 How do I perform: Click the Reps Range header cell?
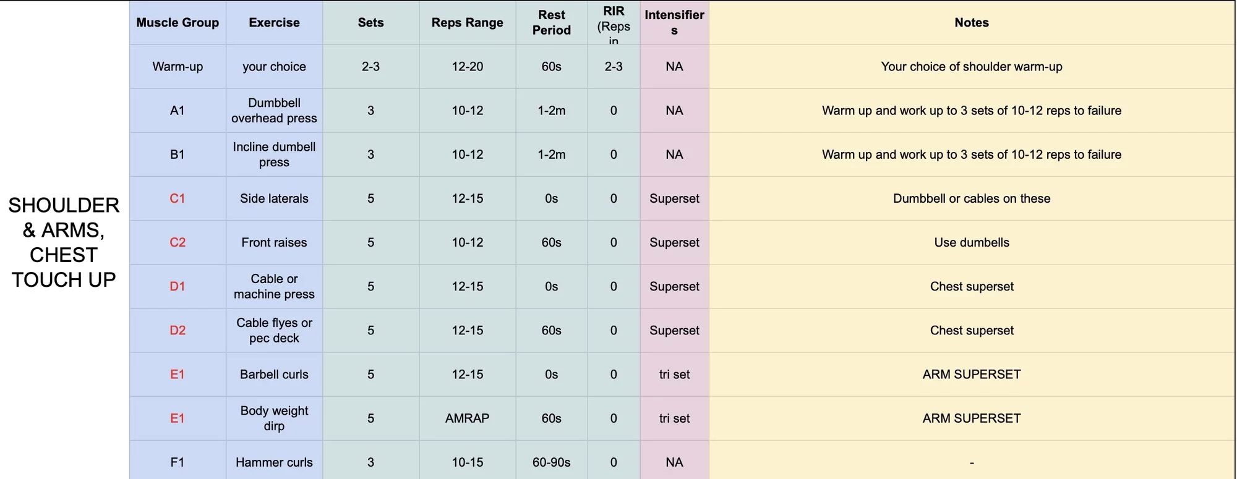[x=467, y=23]
